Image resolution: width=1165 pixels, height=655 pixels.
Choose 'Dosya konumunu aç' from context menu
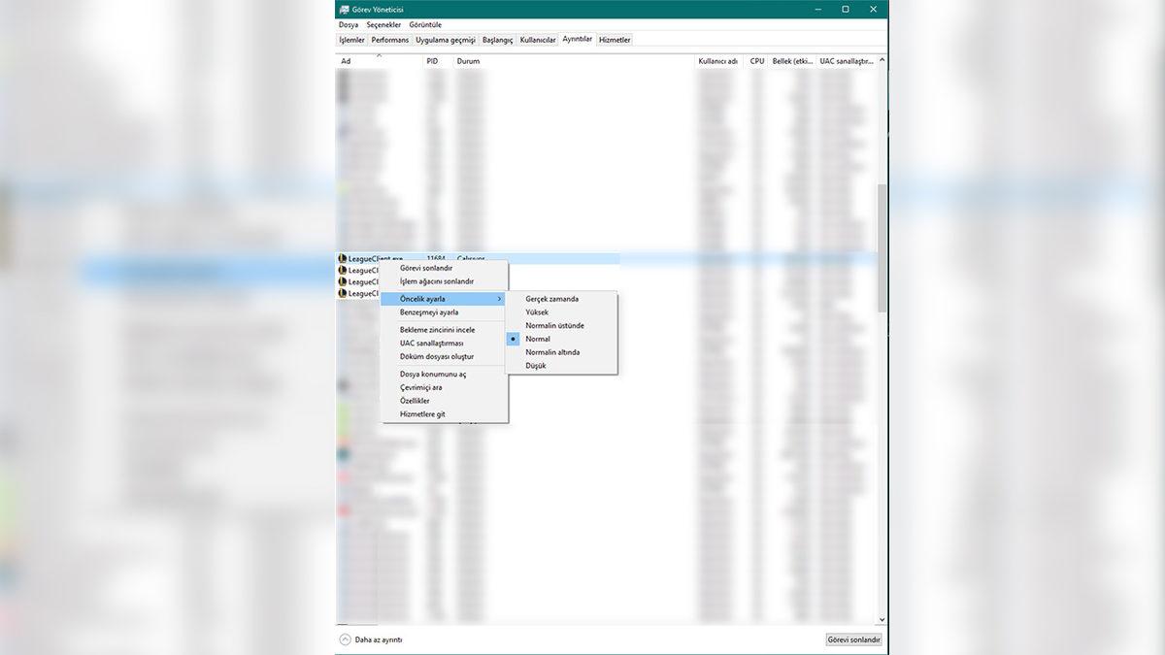coord(433,374)
